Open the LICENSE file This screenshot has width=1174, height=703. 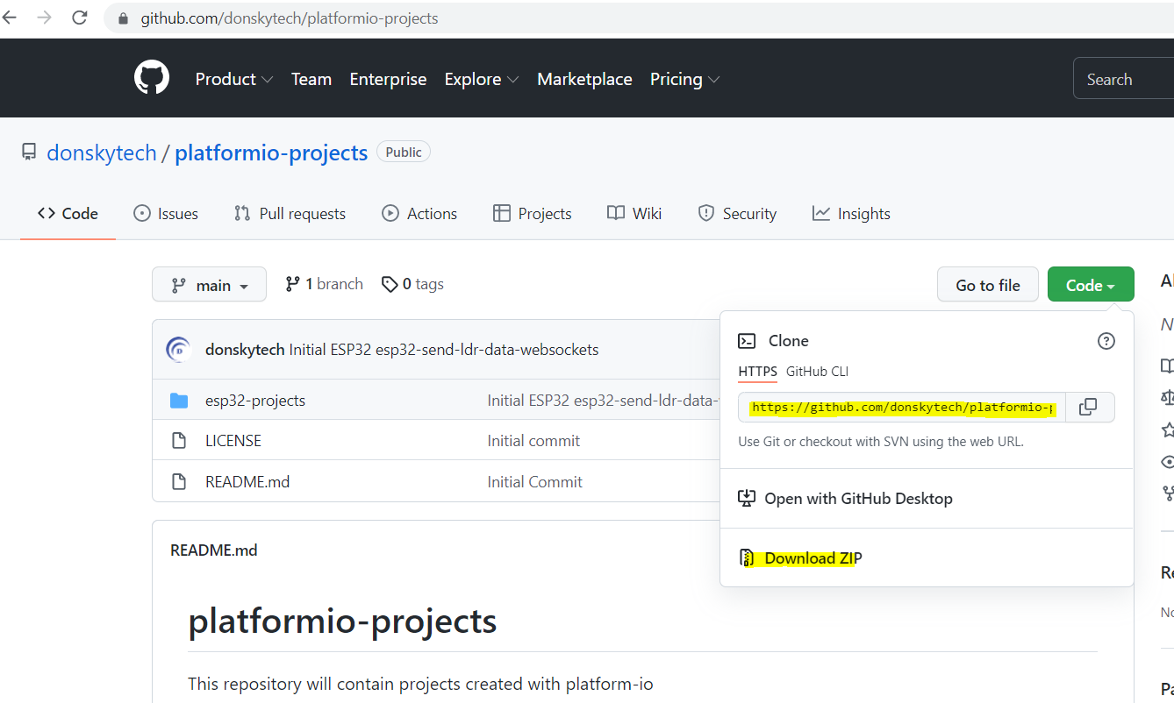(233, 441)
